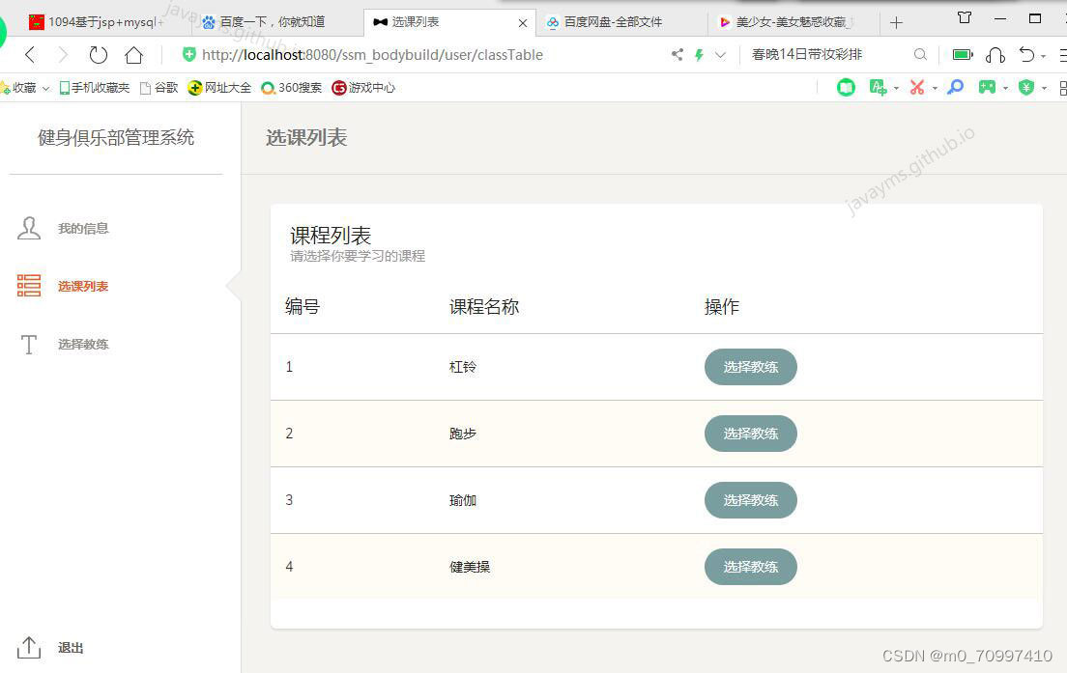
Task: Click the 瑜伽 course name cell
Action: tap(463, 500)
